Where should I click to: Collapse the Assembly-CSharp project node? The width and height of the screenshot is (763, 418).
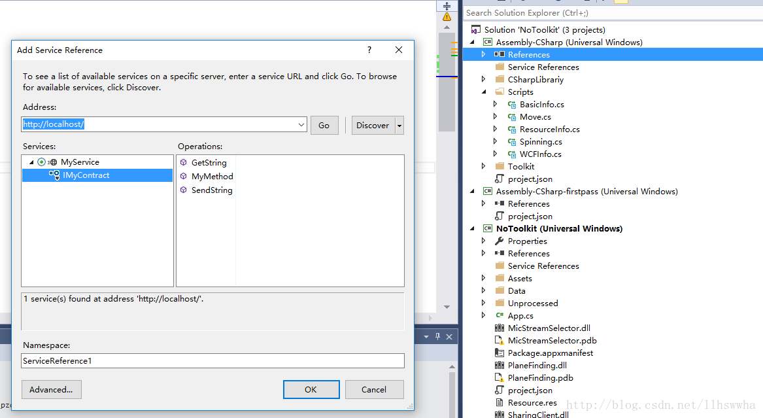point(472,43)
